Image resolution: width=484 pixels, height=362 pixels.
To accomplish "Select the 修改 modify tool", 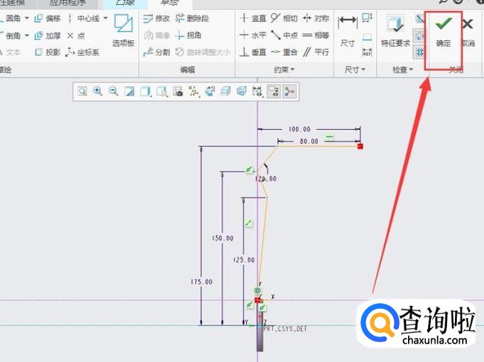I will [x=156, y=18].
